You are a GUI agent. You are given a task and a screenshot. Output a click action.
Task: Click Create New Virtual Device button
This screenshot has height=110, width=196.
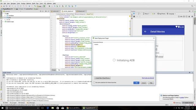point(103,78)
